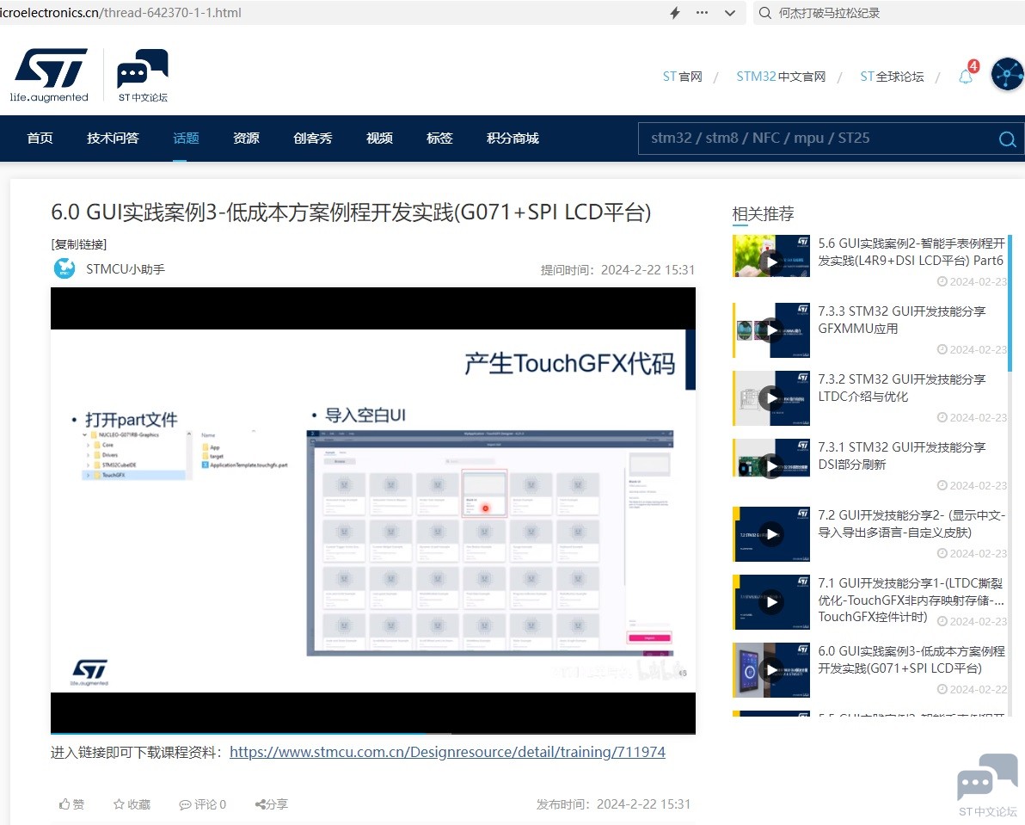Open the STMCU小助手 author name

(x=126, y=269)
